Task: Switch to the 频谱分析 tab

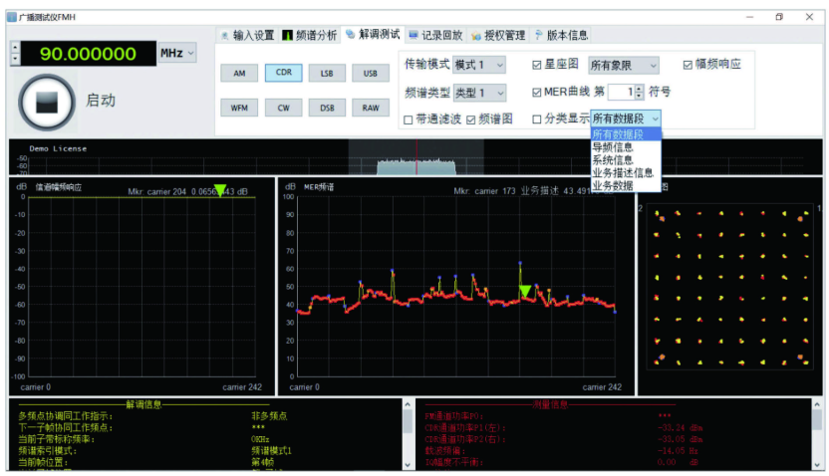Action: [310, 35]
